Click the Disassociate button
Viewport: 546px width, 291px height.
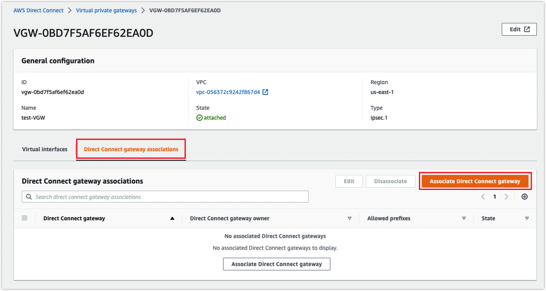tap(390, 181)
